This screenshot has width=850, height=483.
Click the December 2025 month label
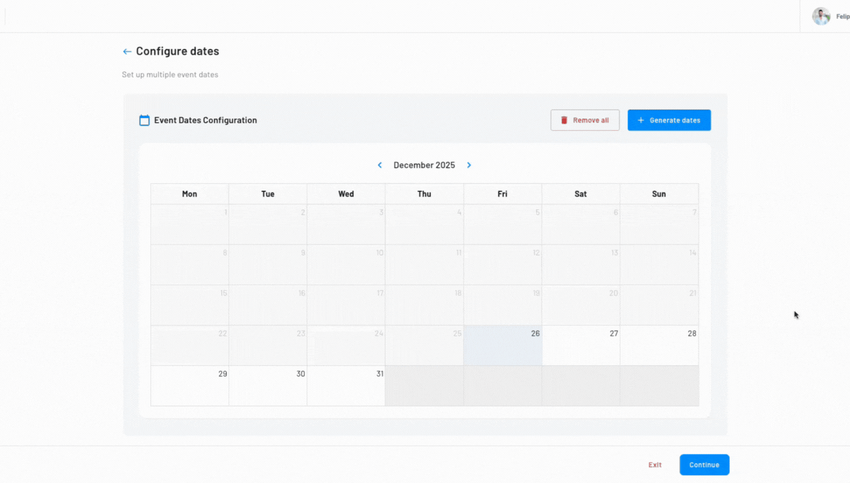point(424,165)
